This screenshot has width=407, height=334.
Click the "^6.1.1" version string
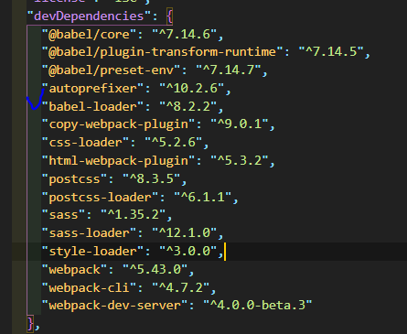tap(203, 198)
